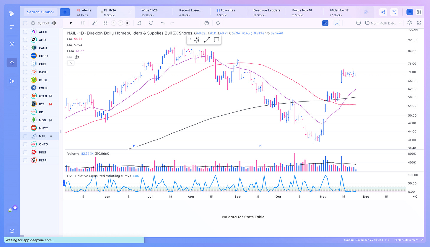
Task: Select the eraser drawing tool icon
Action: pos(139,23)
